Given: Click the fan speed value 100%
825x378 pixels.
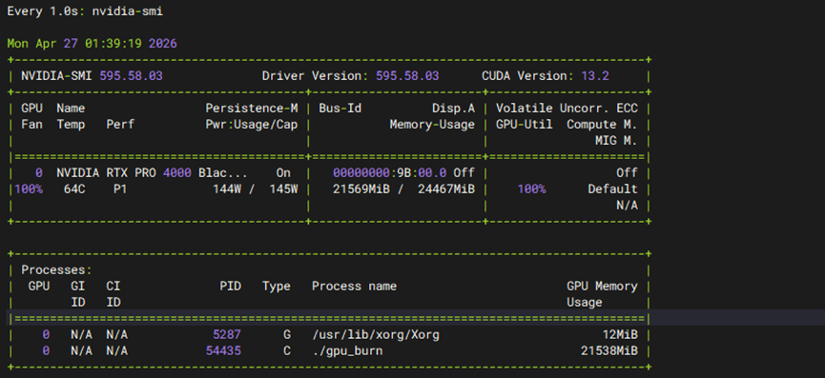Looking at the screenshot, I should [x=29, y=189].
